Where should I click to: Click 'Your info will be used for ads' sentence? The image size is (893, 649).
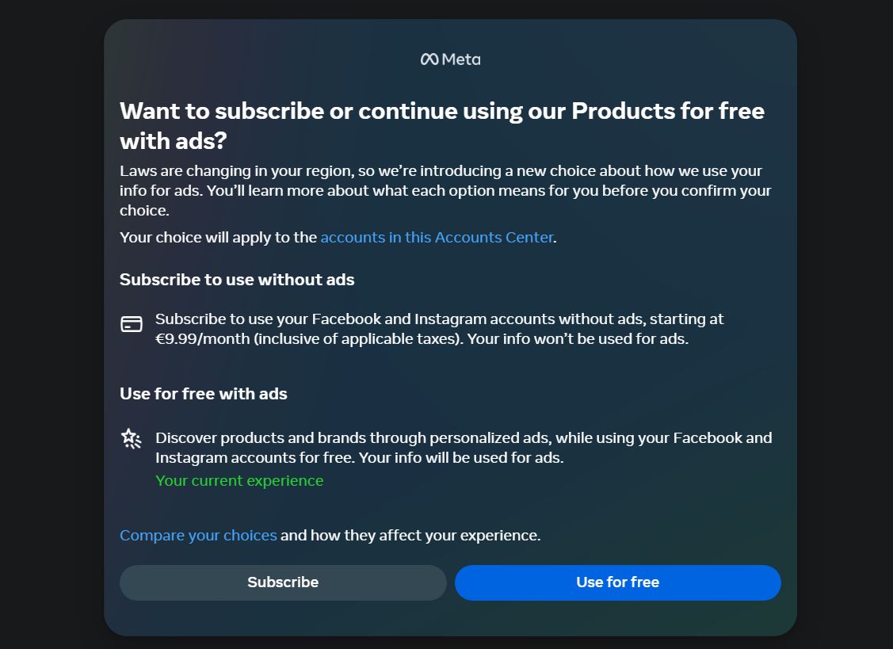point(461,457)
